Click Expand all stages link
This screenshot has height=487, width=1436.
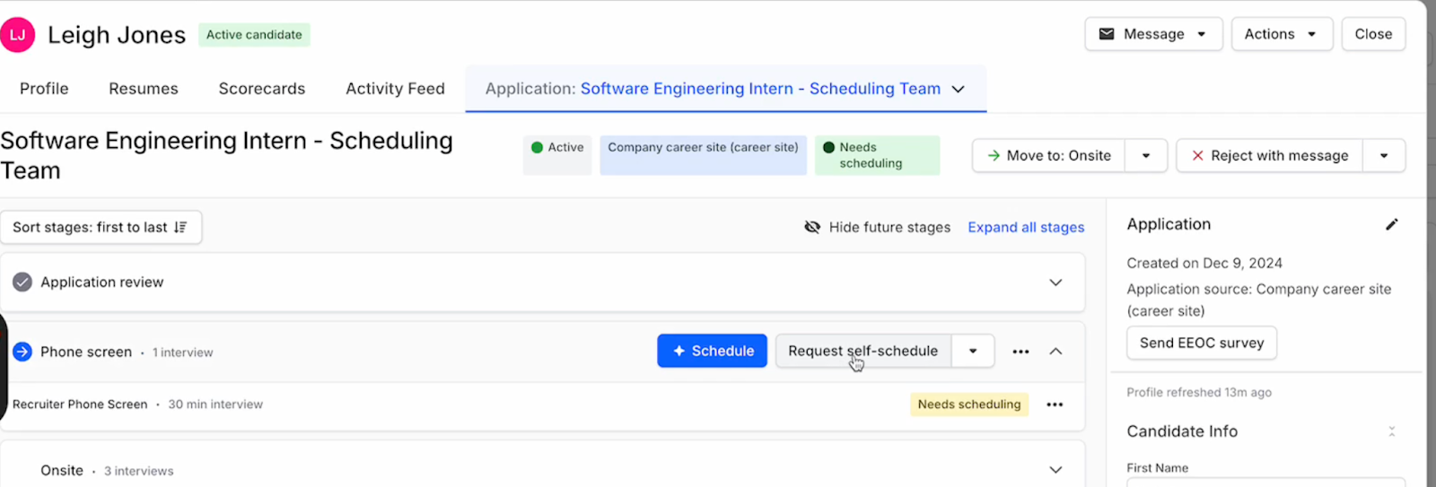coord(1026,228)
